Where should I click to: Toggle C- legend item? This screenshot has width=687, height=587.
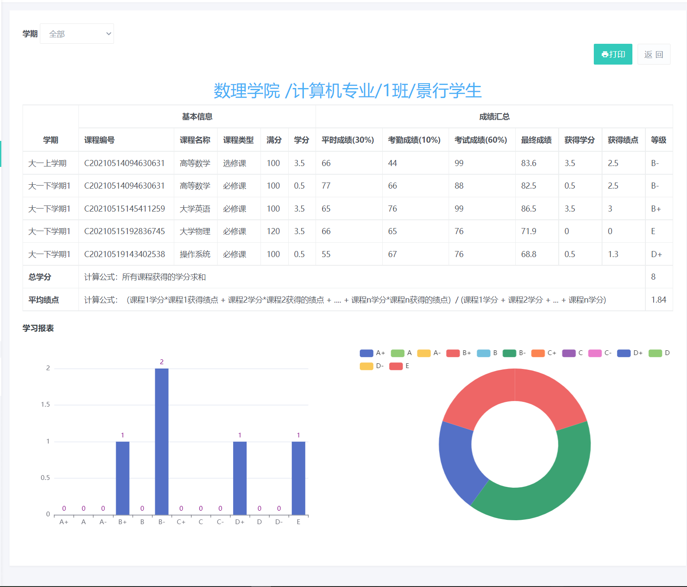click(x=600, y=353)
